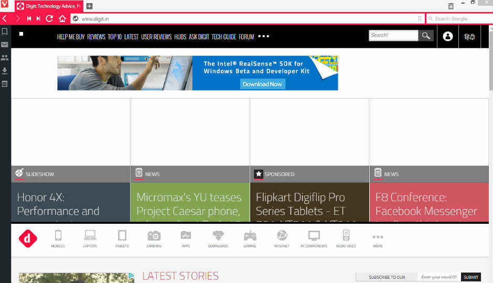The height and width of the screenshot is (283, 493).
Task: Open the Apps category
Action: [x=186, y=238]
